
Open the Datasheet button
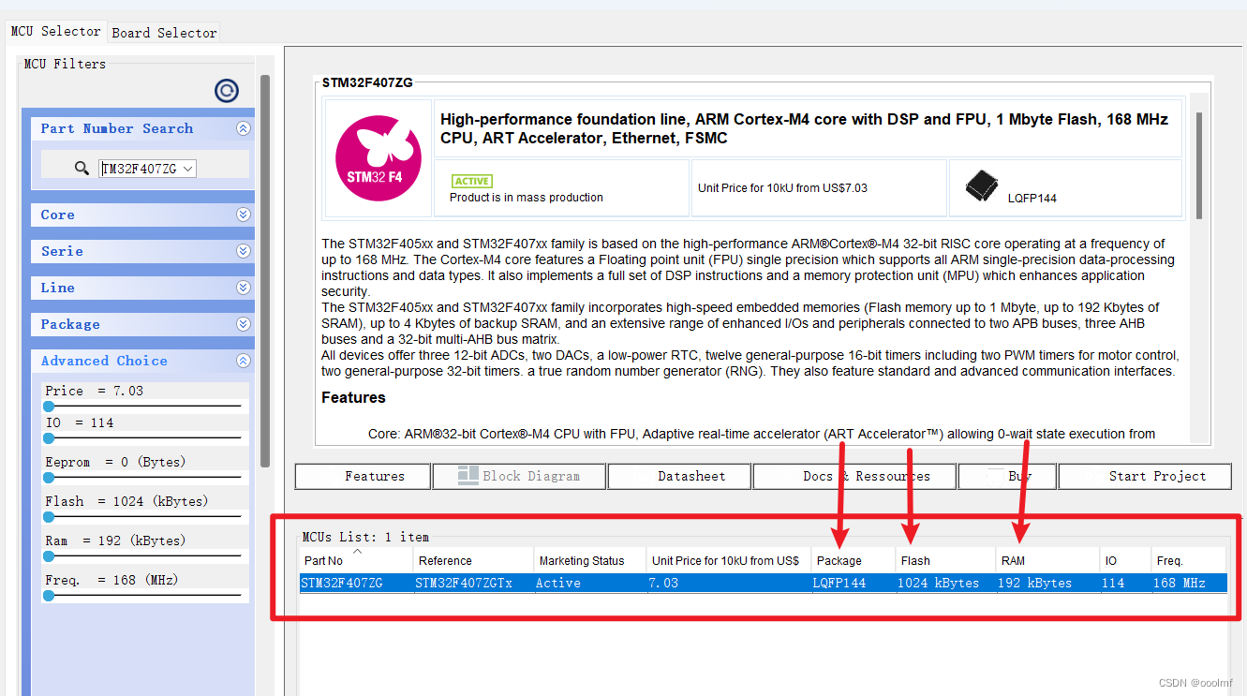click(x=679, y=476)
